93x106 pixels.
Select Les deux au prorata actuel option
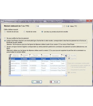pyautogui.click(x=42, y=32)
